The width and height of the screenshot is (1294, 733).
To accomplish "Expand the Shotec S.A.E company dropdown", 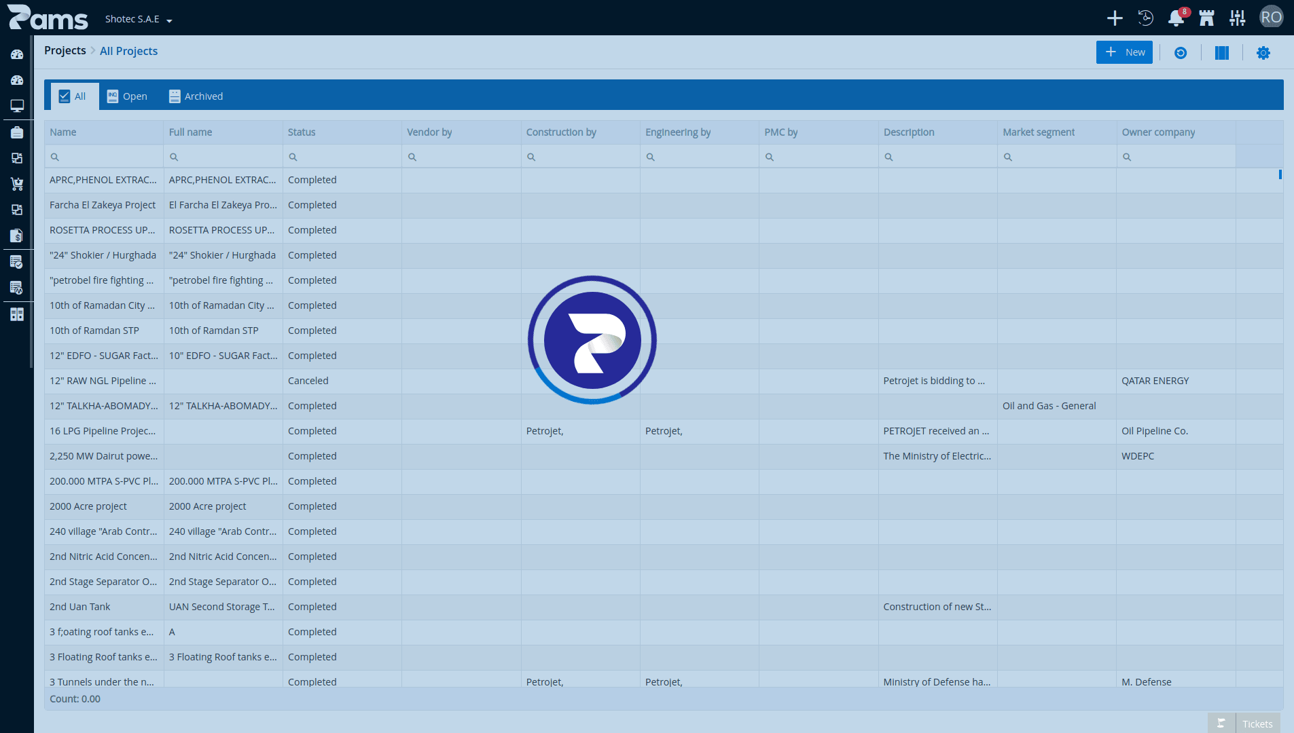I will pyautogui.click(x=139, y=19).
